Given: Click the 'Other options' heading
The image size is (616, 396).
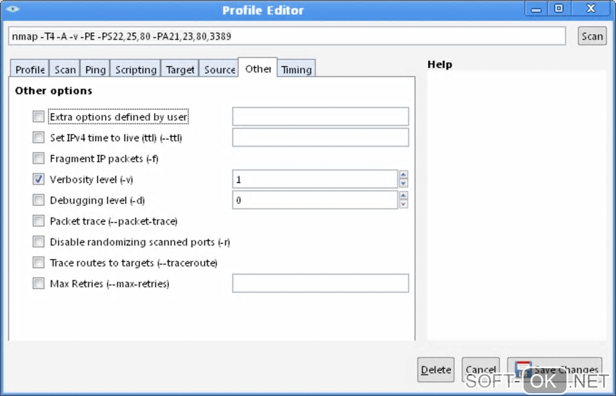Looking at the screenshot, I should 53,91.
